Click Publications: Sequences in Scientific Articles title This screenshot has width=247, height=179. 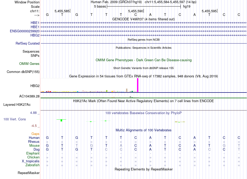(x=144, y=48)
